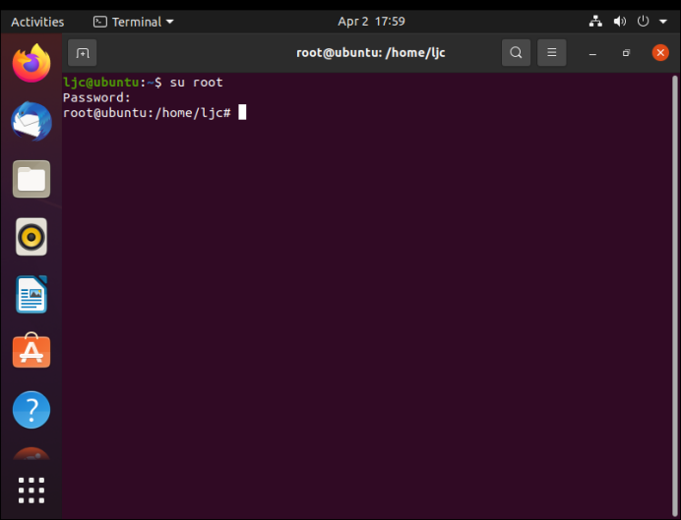Click the network status icon
Screen dimensions: 681x520
(595, 22)
